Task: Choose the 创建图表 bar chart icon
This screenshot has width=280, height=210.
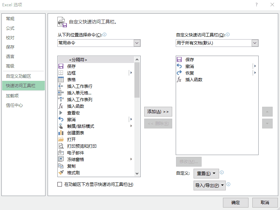Action: (x=61, y=133)
